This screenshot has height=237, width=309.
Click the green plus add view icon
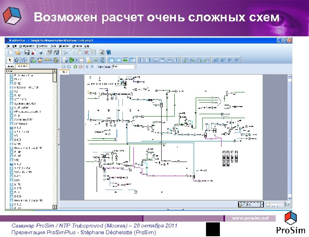click(x=75, y=67)
